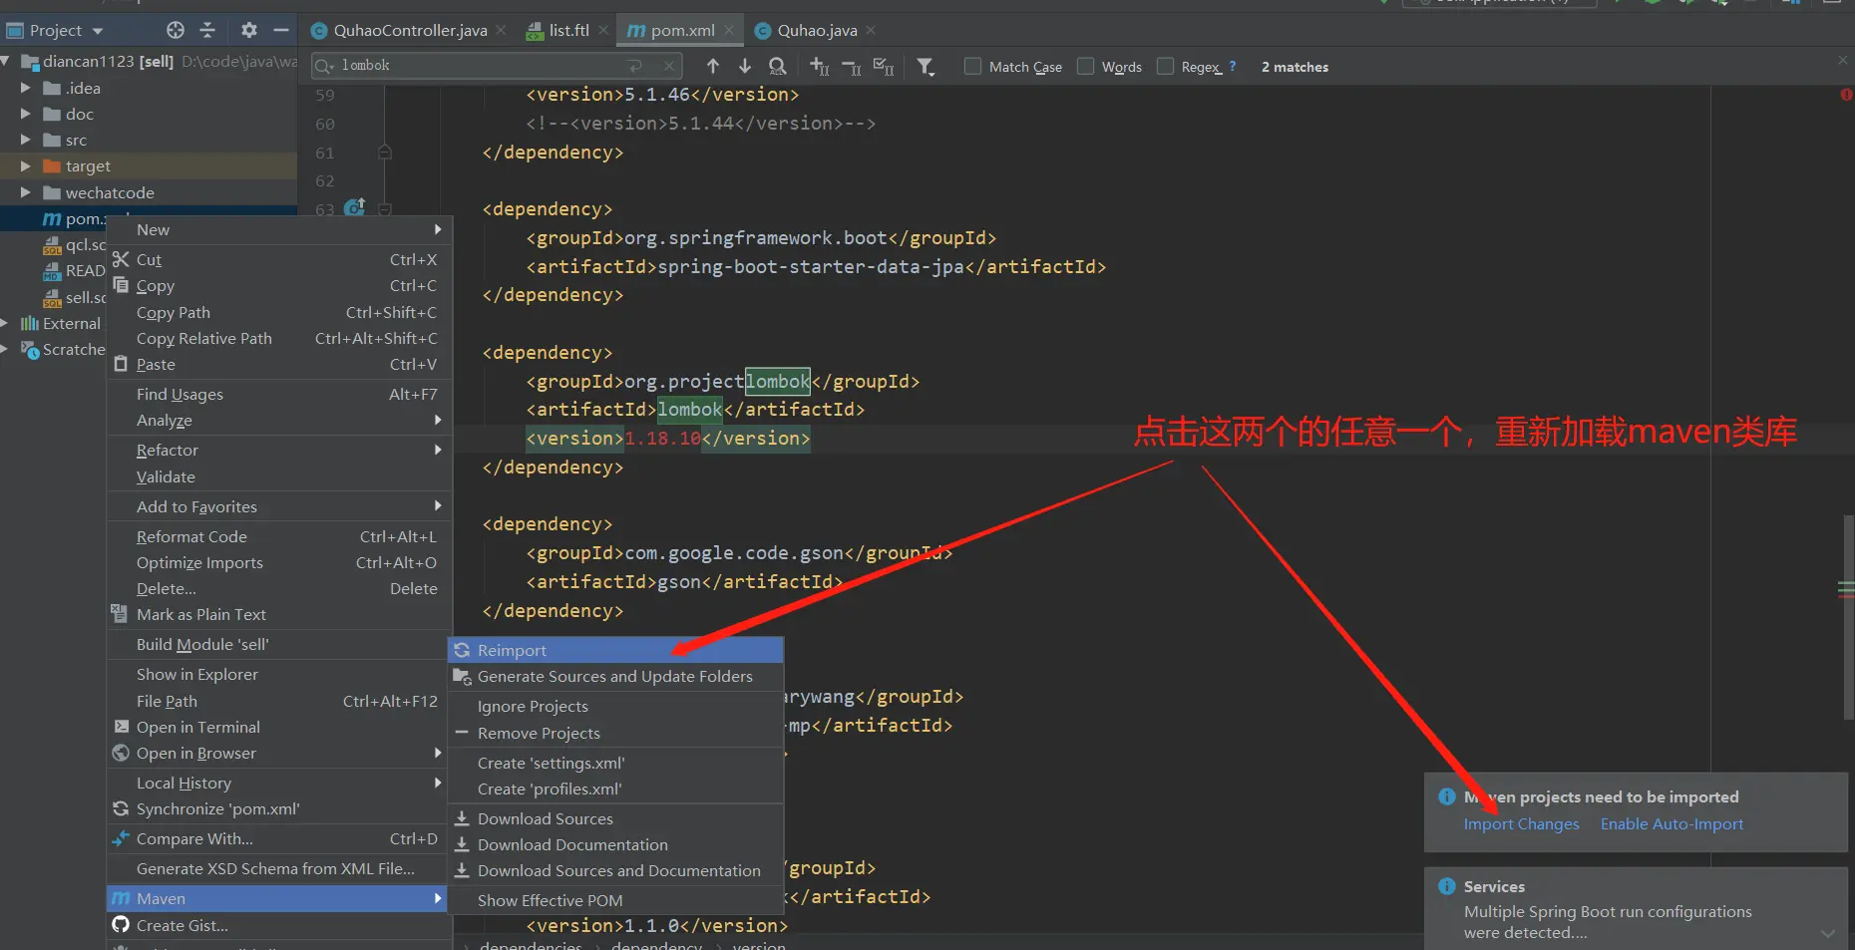The width and height of the screenshot is (1855, 950).
Task: Click the error indicator in editor corner
Action: (1846, 95)
